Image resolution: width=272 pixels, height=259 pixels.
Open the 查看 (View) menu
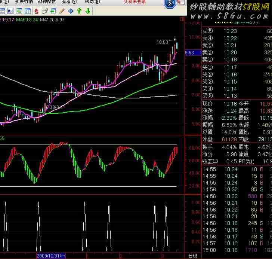(x=69, y=2)
